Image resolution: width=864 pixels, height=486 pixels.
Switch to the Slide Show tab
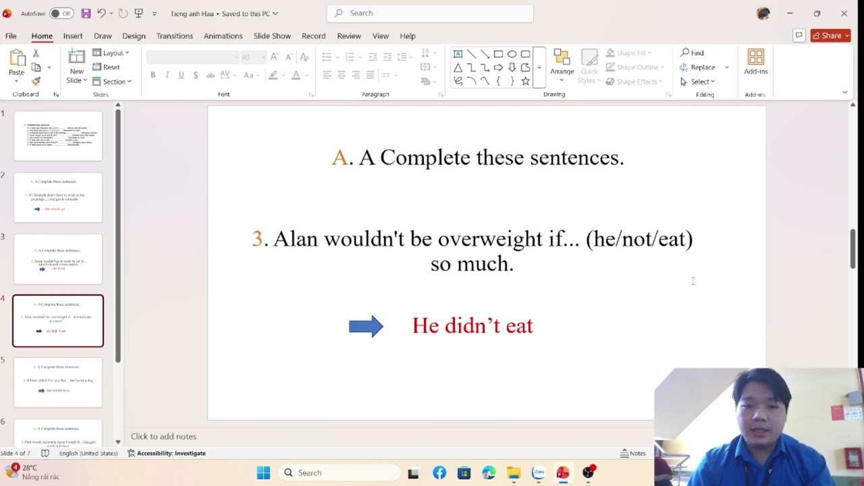coord(272,36)
